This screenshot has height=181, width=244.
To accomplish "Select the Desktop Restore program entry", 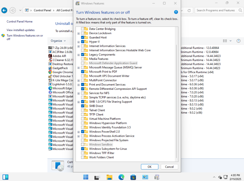I will point(61,64).
